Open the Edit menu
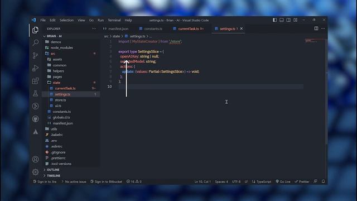 pos(52,20)
